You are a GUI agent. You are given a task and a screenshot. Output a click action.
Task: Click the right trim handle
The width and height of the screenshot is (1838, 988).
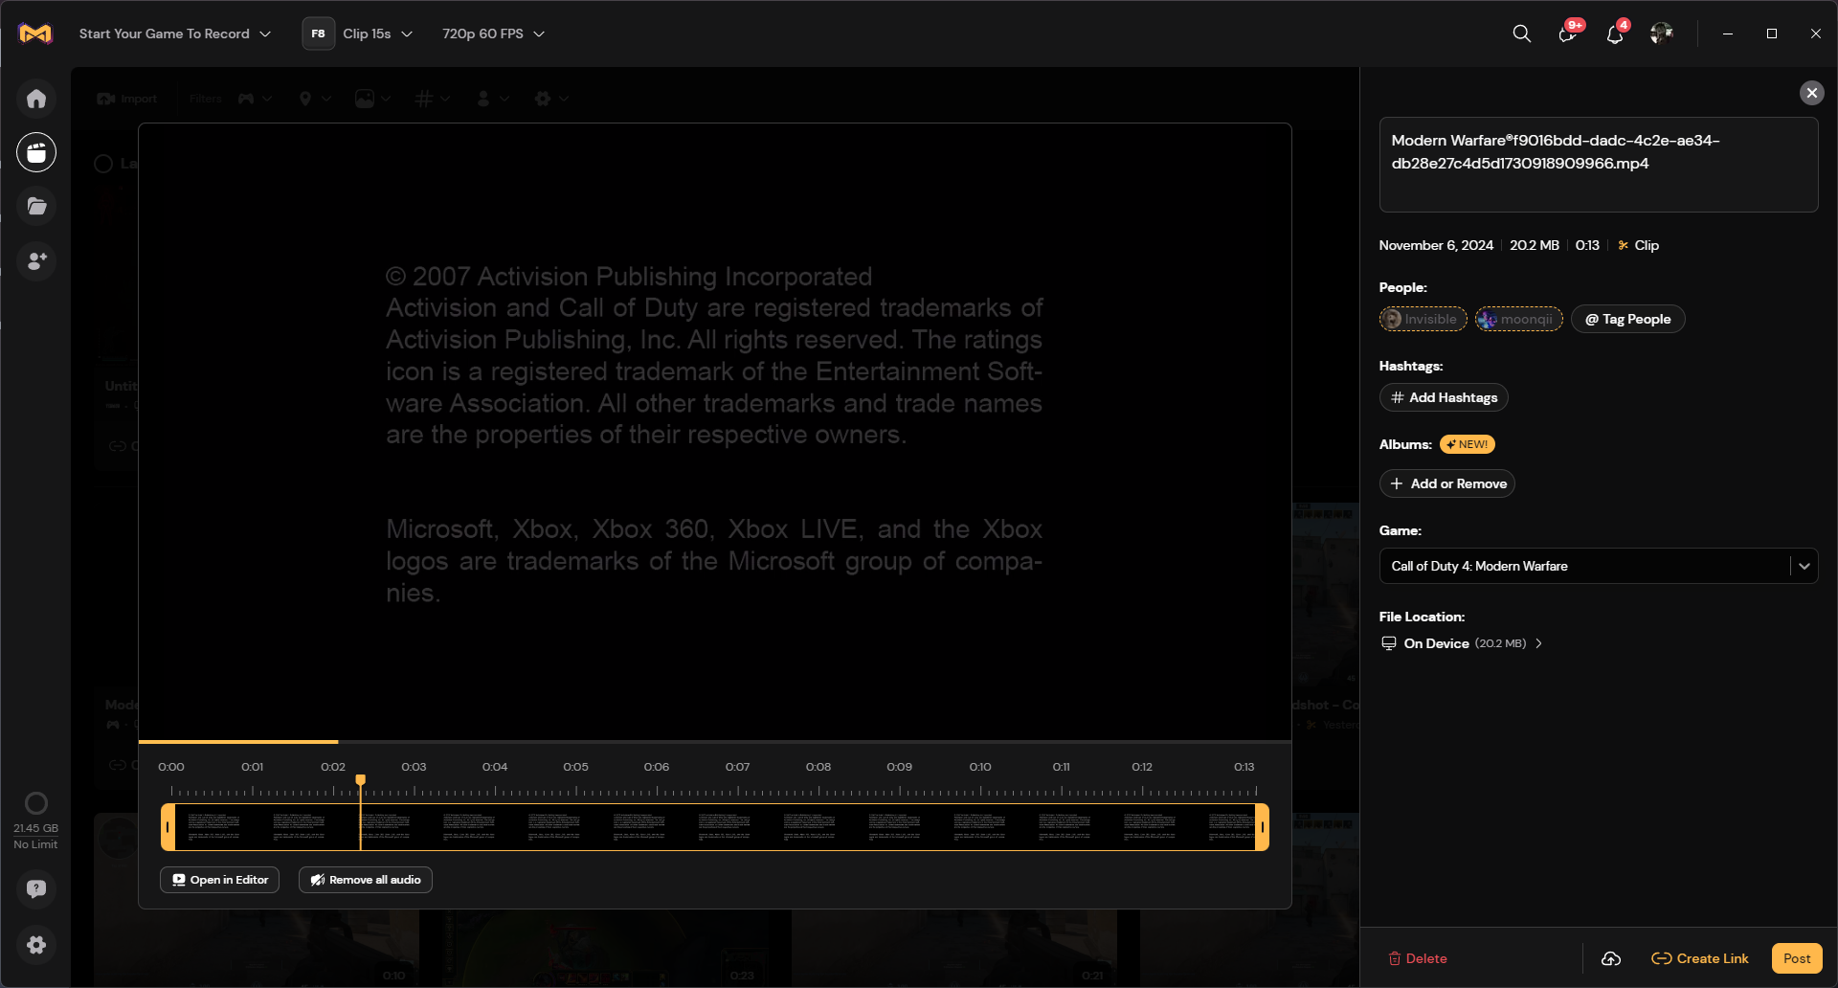click(1262, 827)
